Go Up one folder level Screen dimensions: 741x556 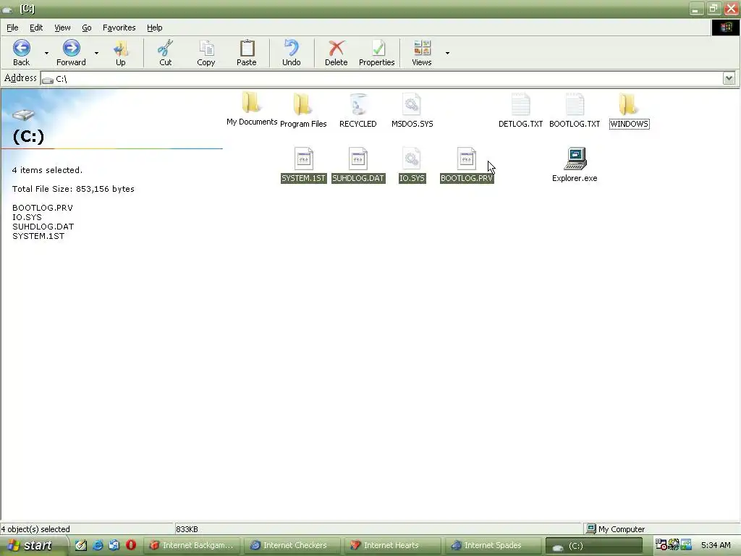[x=121, y=53]
